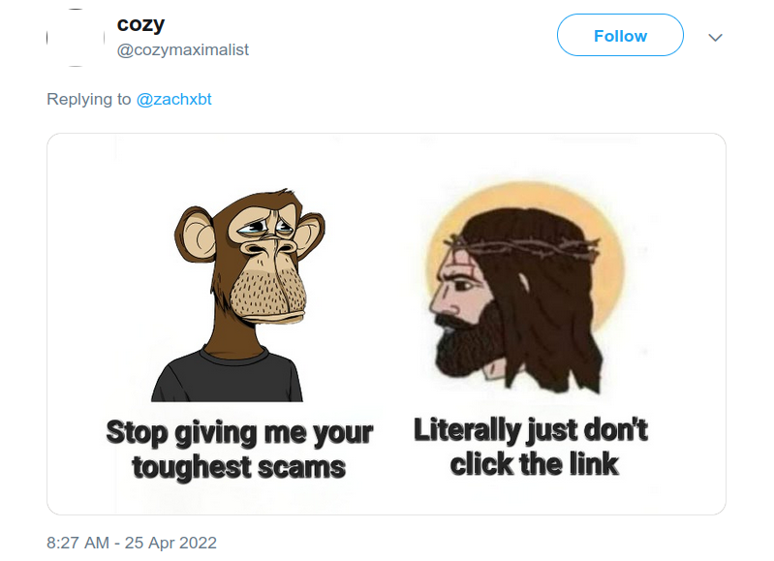Open the @zachxbt profile link
Screen dimensions: 774x561
(173, 99)
